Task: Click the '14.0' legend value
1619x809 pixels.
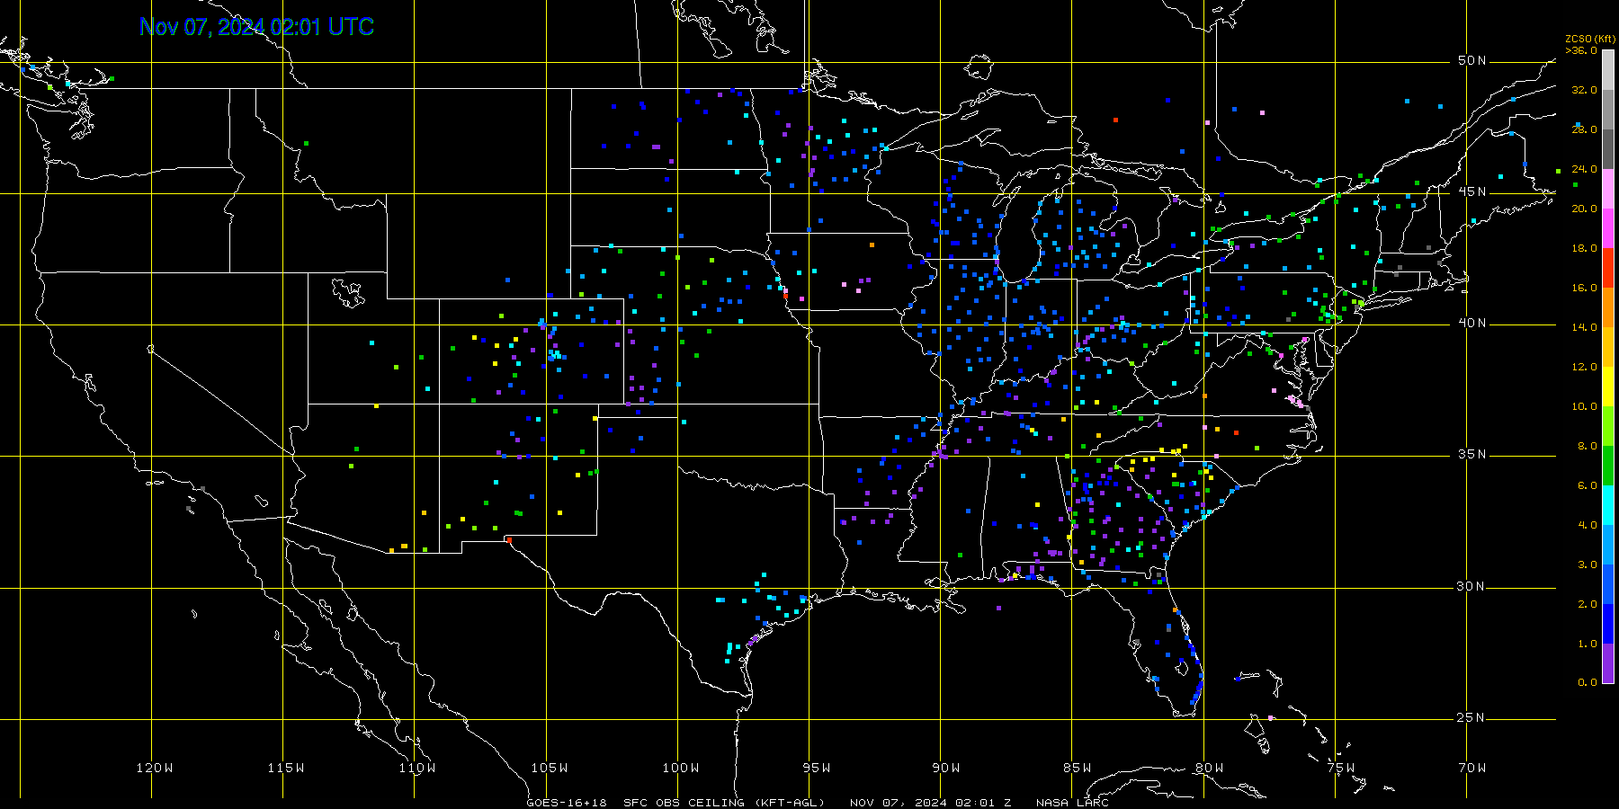Action: pyautogui.click(x=1584, y=327)
